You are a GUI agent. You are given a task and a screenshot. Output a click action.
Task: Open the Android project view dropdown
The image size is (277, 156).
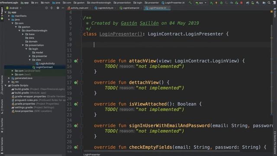tap(14, 8)
